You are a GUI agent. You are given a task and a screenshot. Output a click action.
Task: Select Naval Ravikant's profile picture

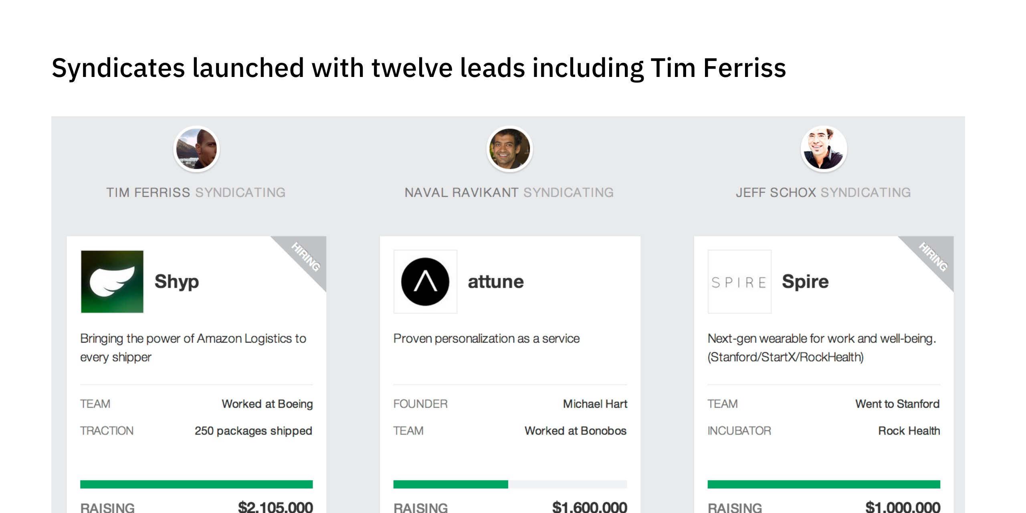pos(509,149)
